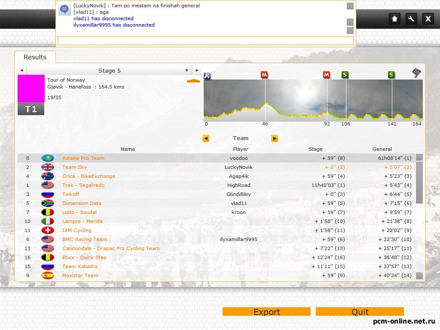
Task: Click the X close button
Action: (x=428, y=19)
